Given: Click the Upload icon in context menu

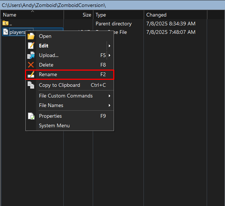Looking at the screenshot, I should pos(31,55).
